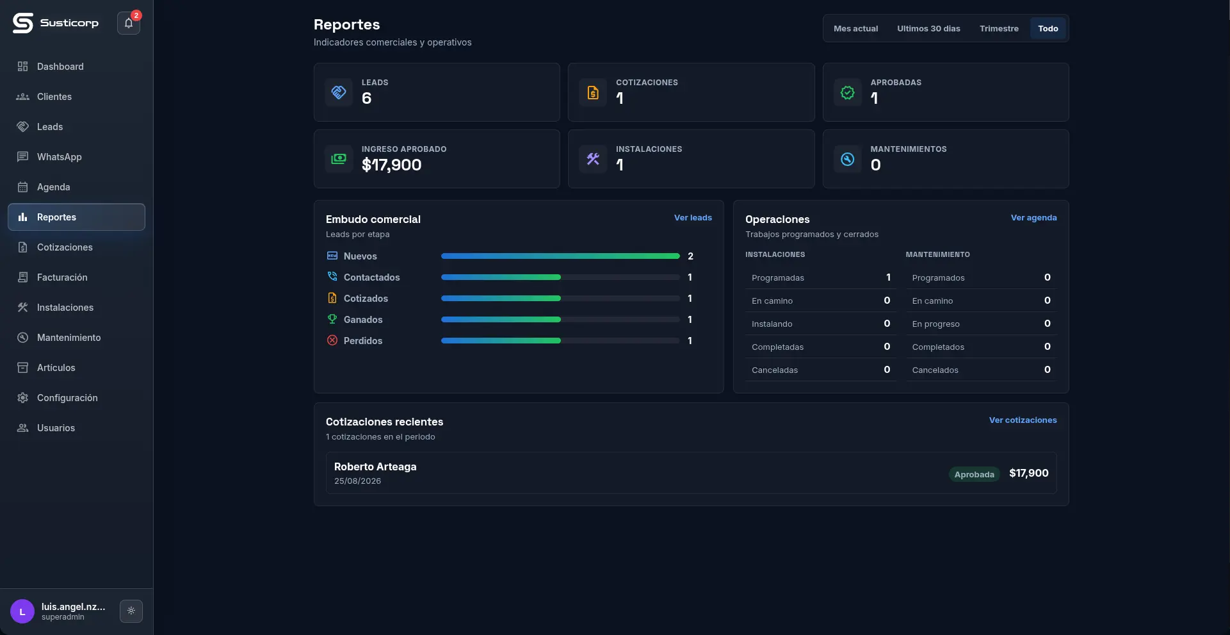Switch period to Ultimos 30 dias
The width and height of the screenshot is (1230, 635).
928,28
